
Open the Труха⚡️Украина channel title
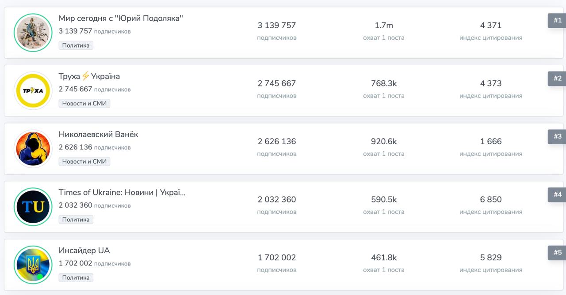click(89, 76)
